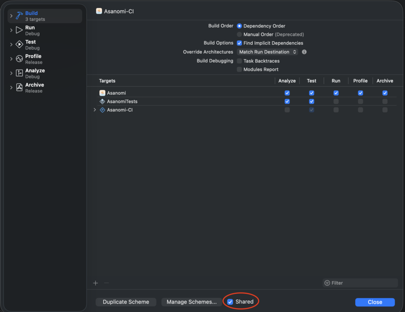Click the Profile waveform icon in sidebar

point(19,59)
